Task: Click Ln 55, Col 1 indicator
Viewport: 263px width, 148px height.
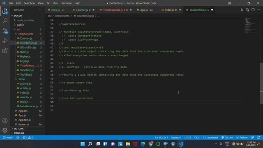Action: tap(161, 137)
